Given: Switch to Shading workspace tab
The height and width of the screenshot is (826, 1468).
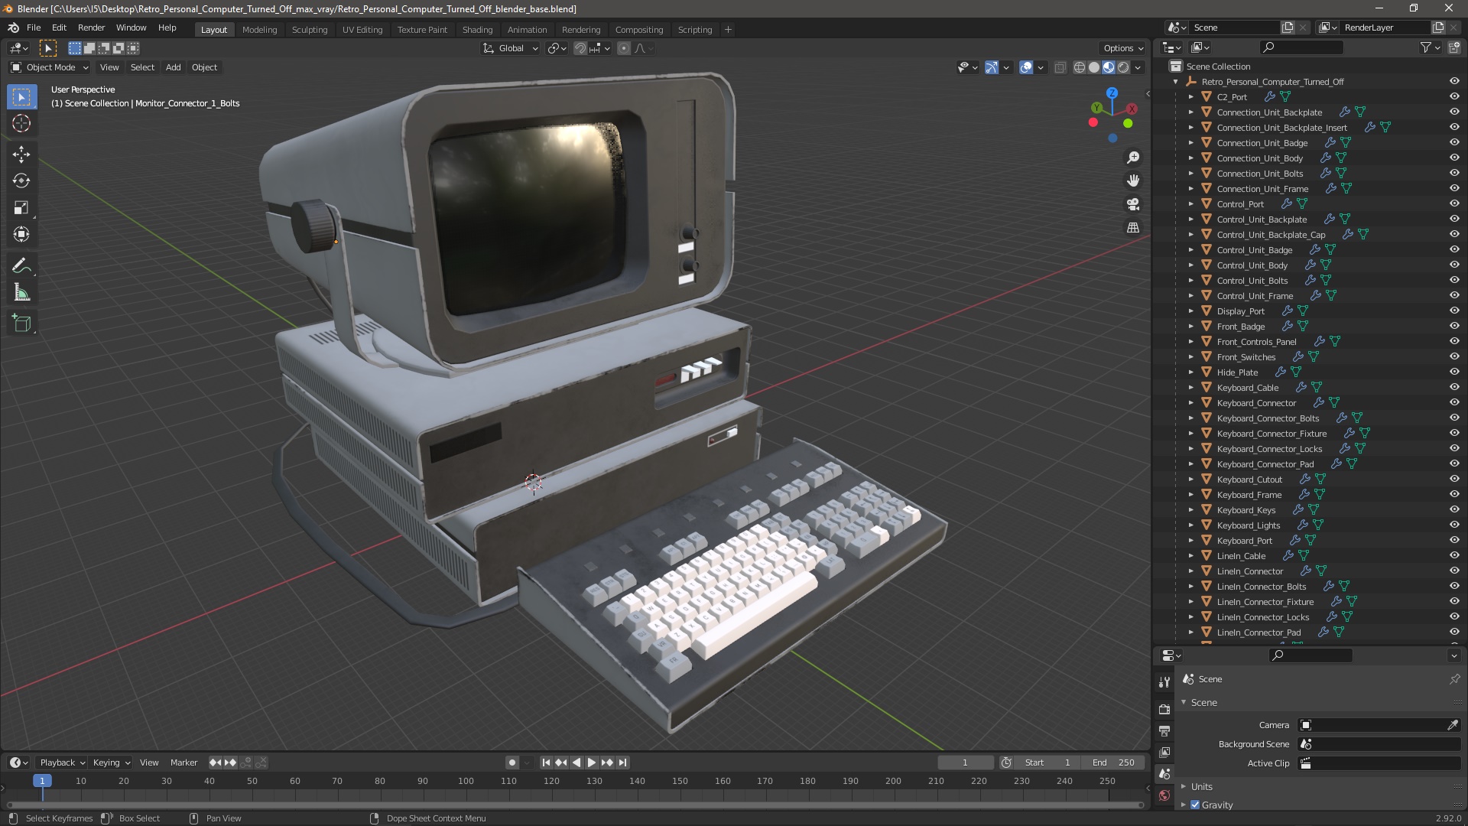Looking at the screenshot, I should 477,29.
